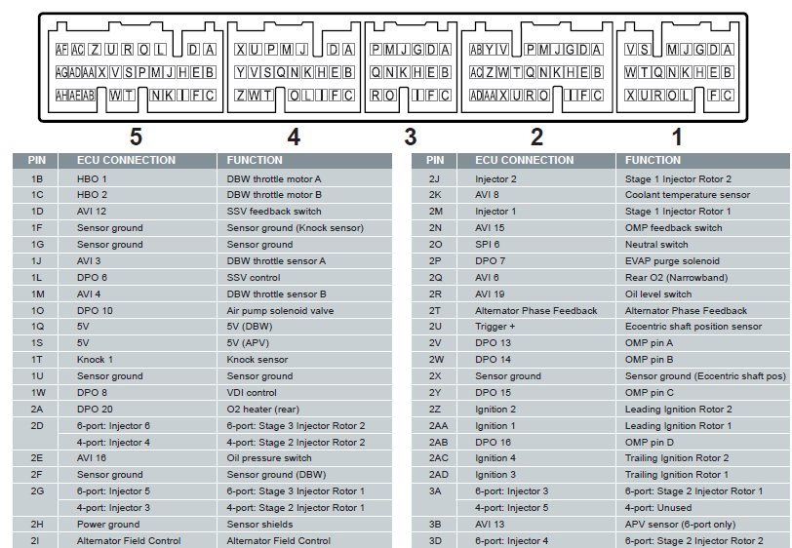Screen dimensions: 792x548
Task: Click 'DBW throttle motor A' function cell
Action: pos(304,178)
